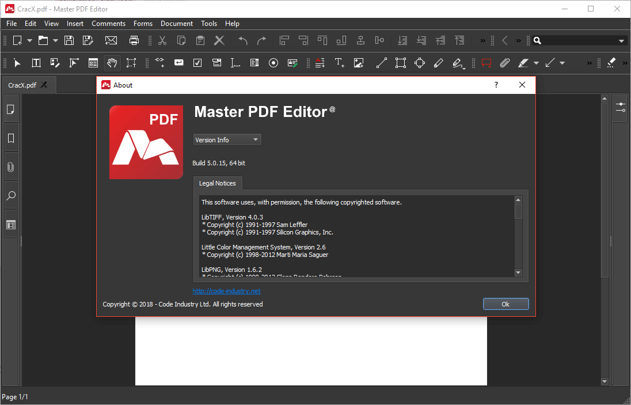Select the Edit Image tool
The width and height of the screenshot is (631, 405).
[x=55, y=63]
